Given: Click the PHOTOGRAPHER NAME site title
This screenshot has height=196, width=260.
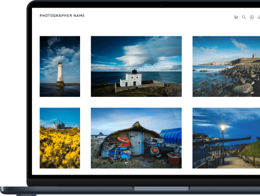Looking at the screenshot, I should [62, 16].
